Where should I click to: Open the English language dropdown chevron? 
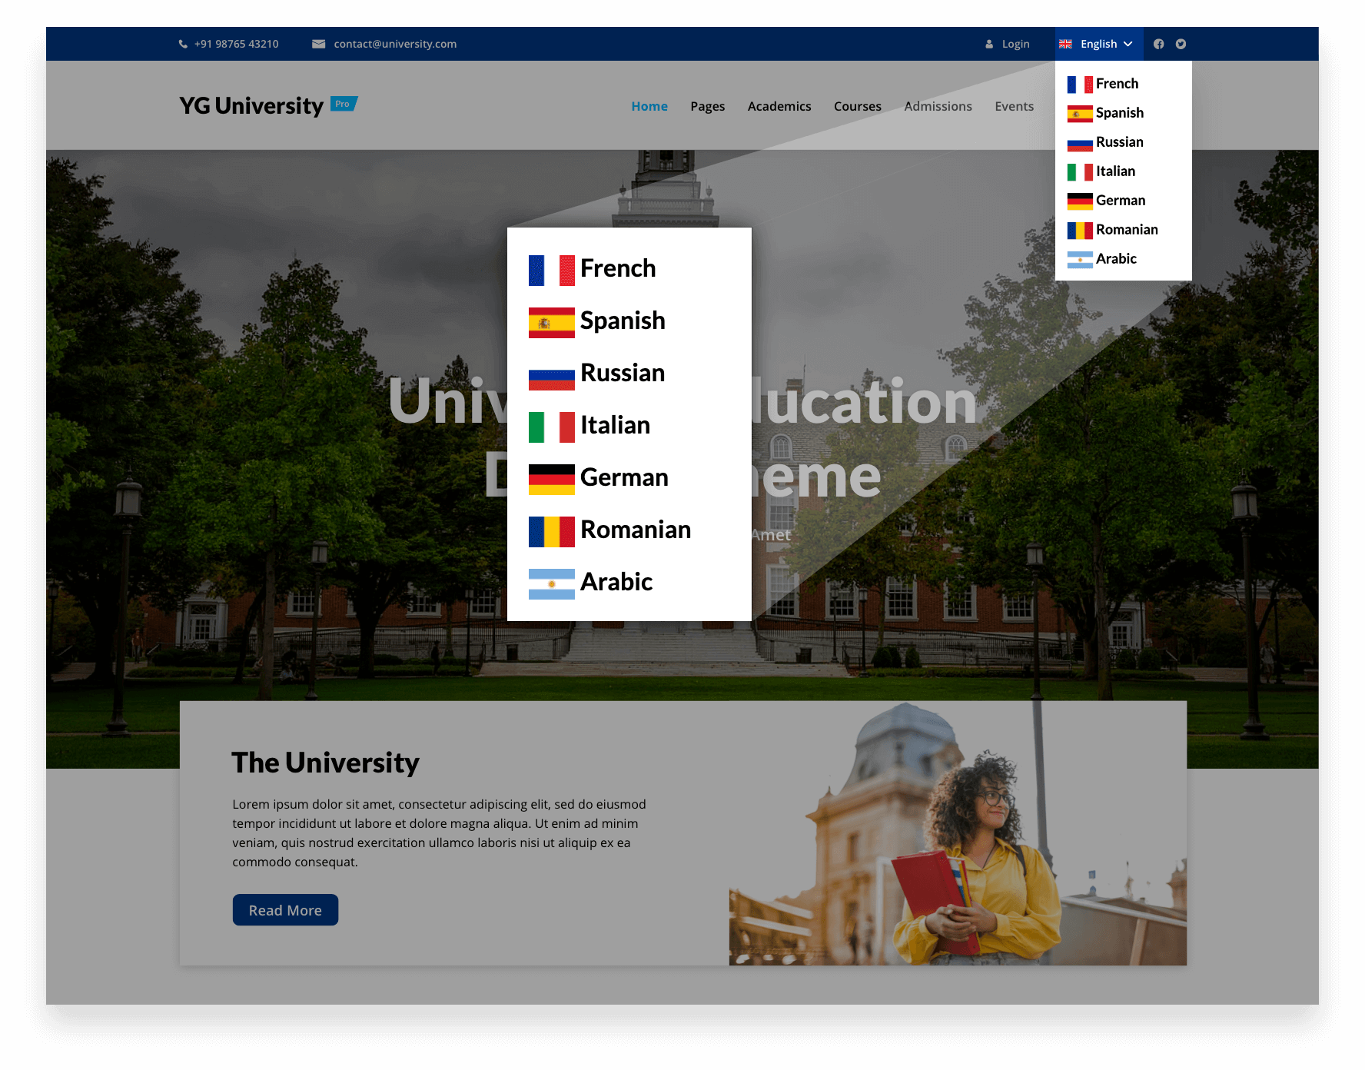click(x=1128, y=44)
